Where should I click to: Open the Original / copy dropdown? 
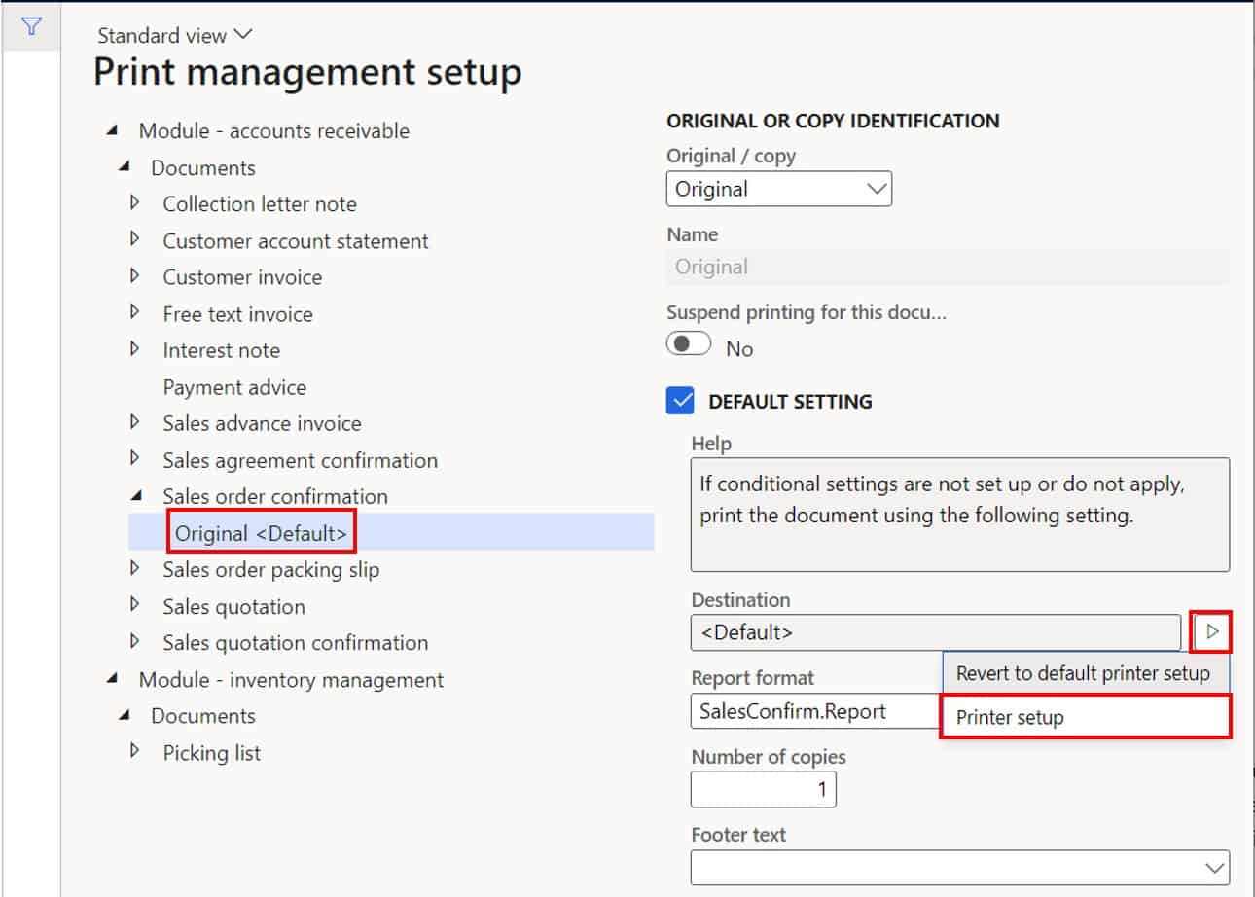(x=876, y=189)
